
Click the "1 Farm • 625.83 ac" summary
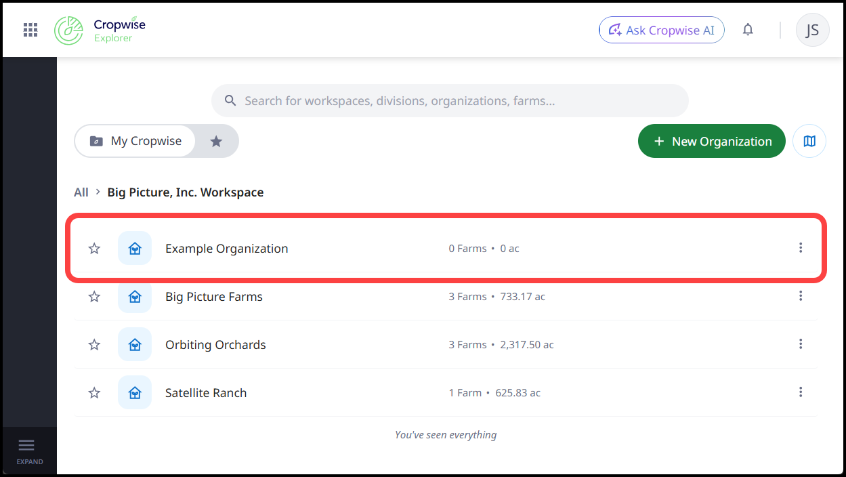point(494,393)
